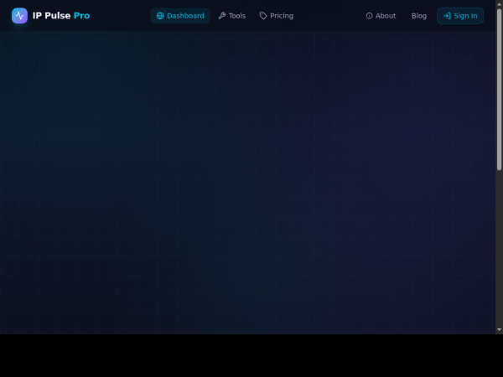Screen dimensions: 503x377
Task: Click the scrollbar up arrow
Action: pyautogui.click(x=499, y=4)
